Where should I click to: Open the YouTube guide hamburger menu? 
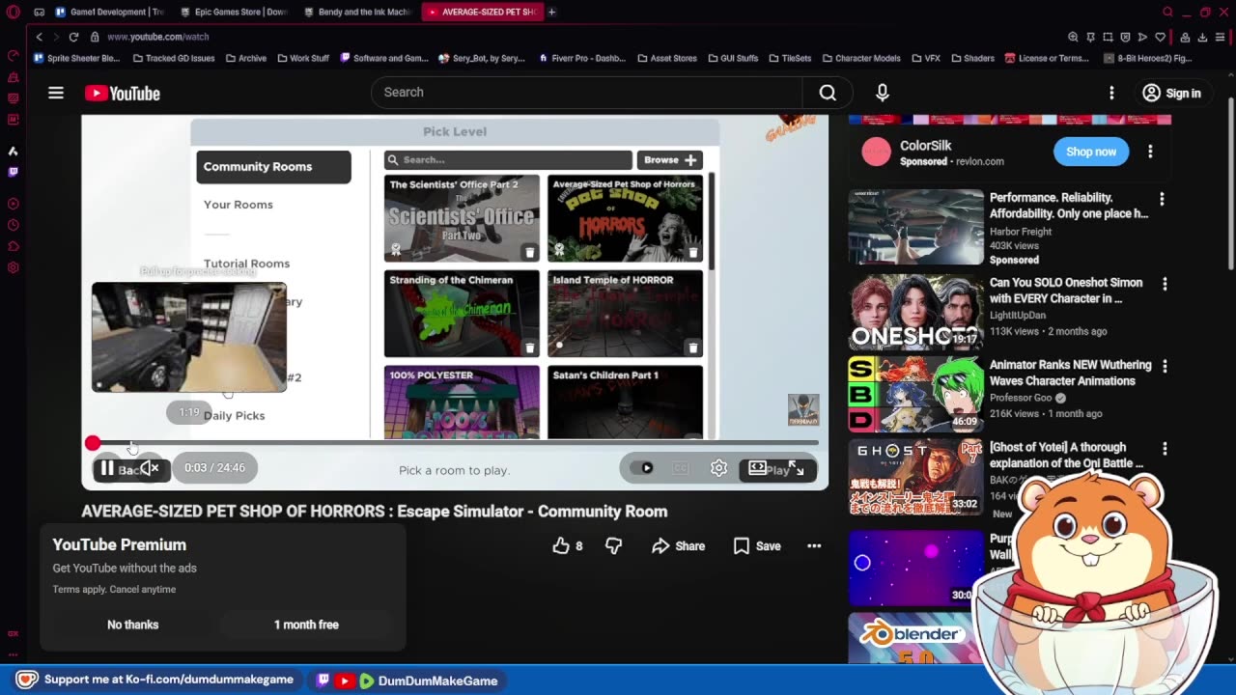coord(56,93)
